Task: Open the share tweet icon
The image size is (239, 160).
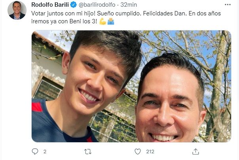Action: 195,152
